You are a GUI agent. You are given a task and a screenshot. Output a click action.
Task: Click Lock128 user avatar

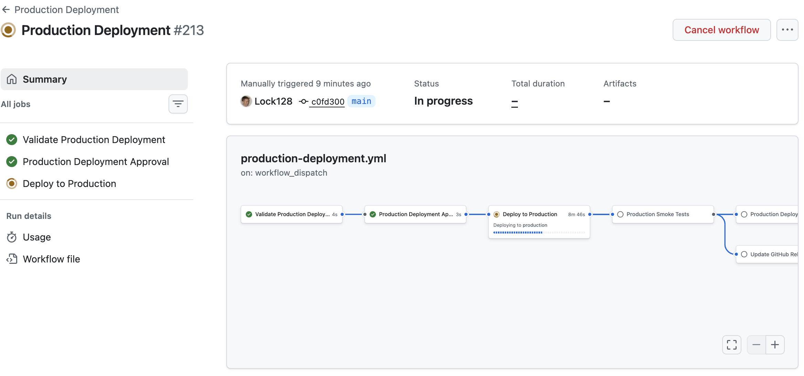(246, 101)
